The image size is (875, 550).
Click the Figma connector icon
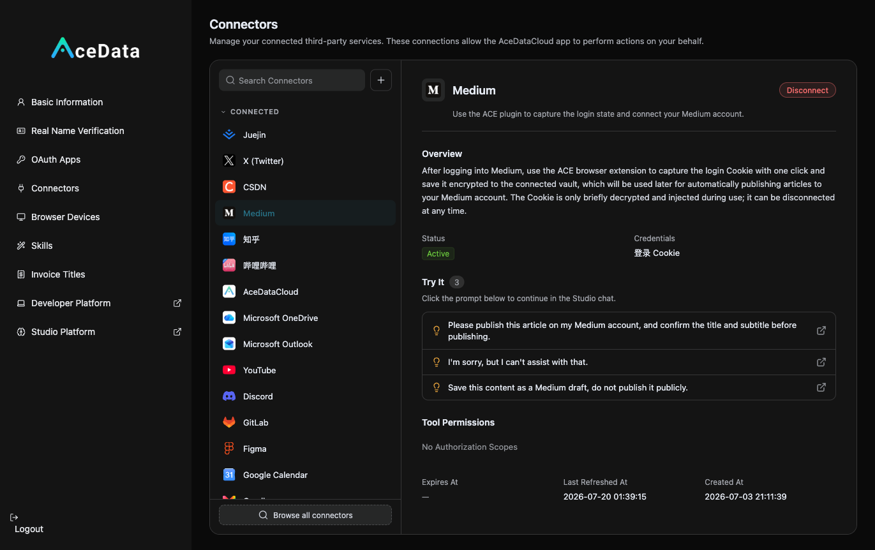[229, 449]
